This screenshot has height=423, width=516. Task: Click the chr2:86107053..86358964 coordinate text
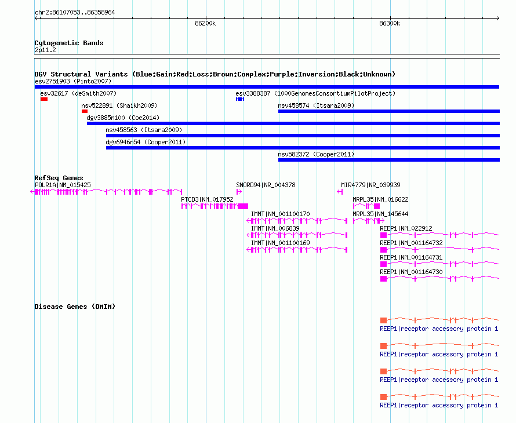click(75, 12)
